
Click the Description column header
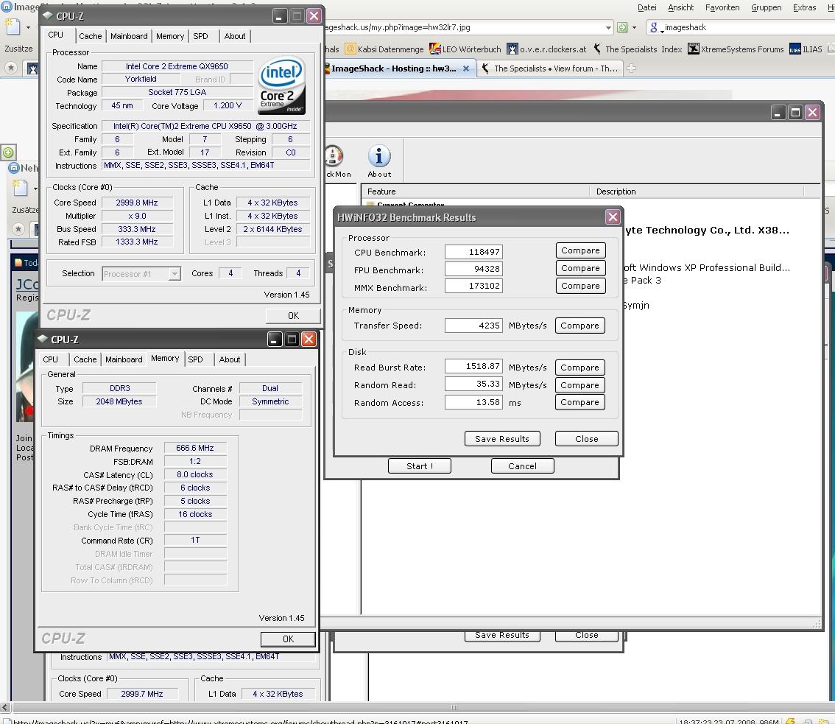click(697, 191)
